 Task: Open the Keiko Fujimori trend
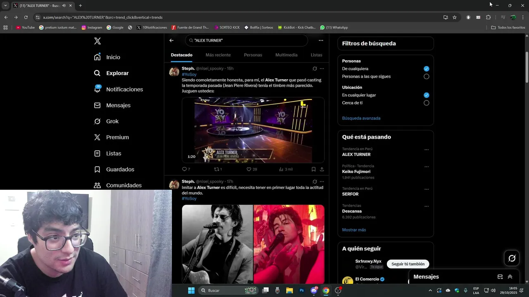click(x=356, y=172)
